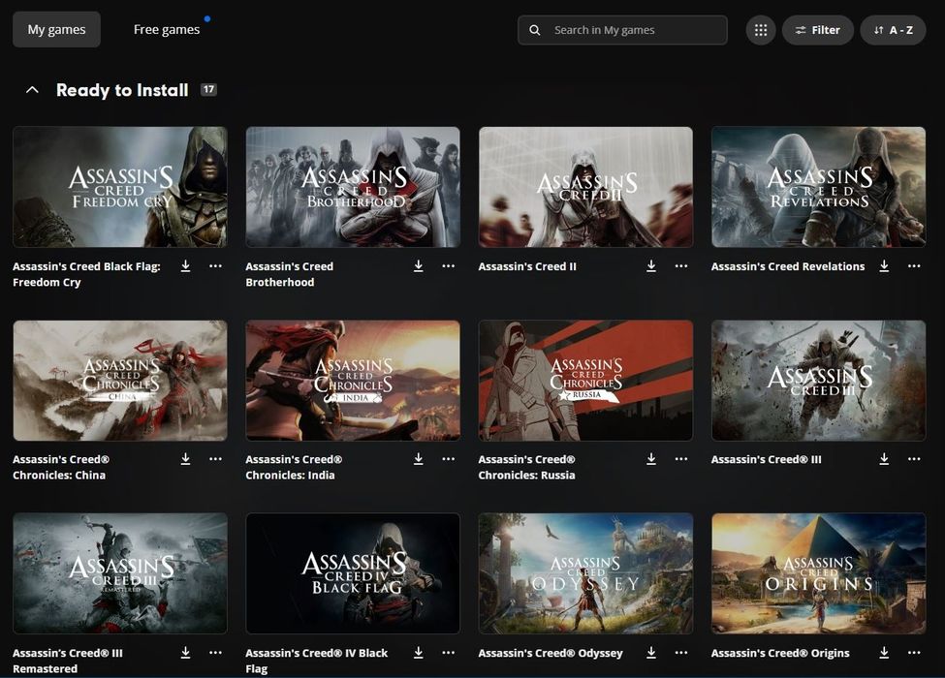This screenshot has width=945, height=678.
Task: Click the Assassin's Creed Brotherhood title
Action: click(x=289, y=274)
